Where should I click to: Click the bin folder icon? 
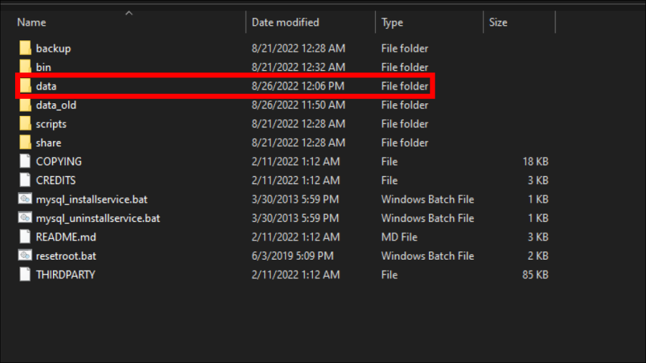(x=25, y=67)
